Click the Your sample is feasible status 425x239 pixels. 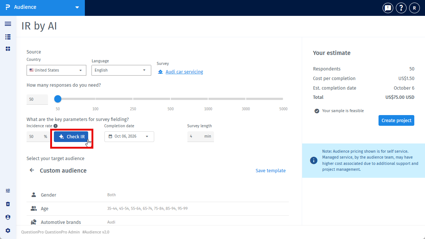(339, 111)
